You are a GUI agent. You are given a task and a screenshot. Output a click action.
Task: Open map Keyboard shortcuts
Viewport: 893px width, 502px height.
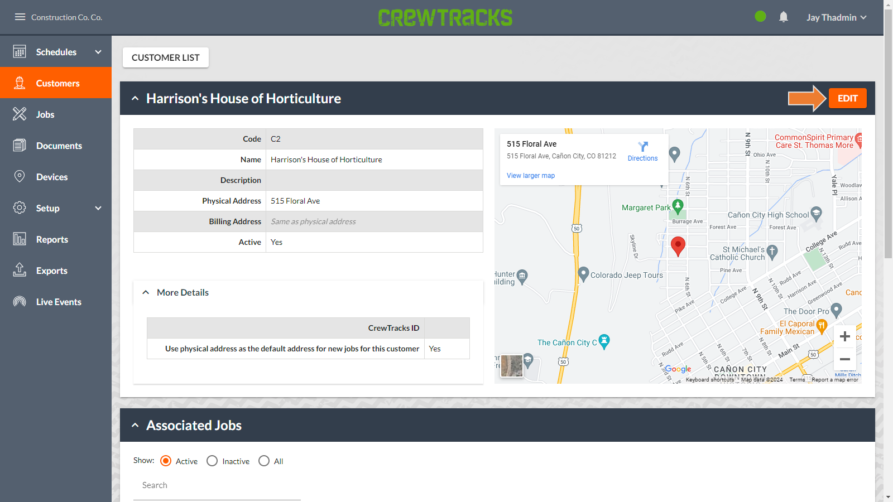click(x=710, y=380)
